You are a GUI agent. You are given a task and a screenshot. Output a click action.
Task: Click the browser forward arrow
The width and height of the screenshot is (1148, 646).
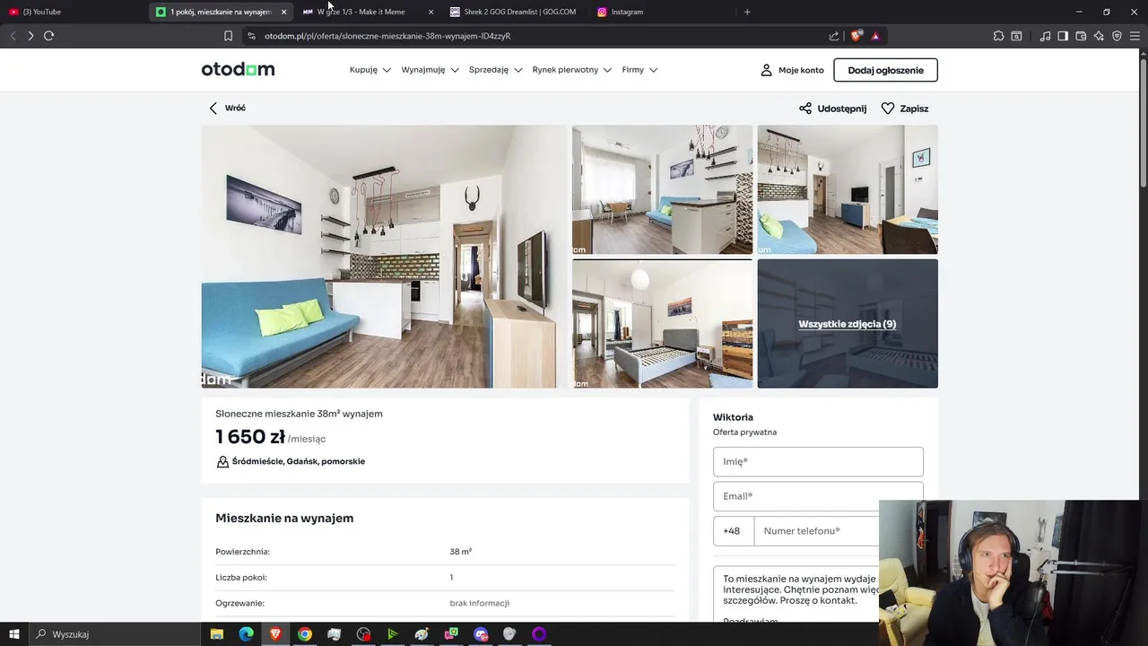30,36
